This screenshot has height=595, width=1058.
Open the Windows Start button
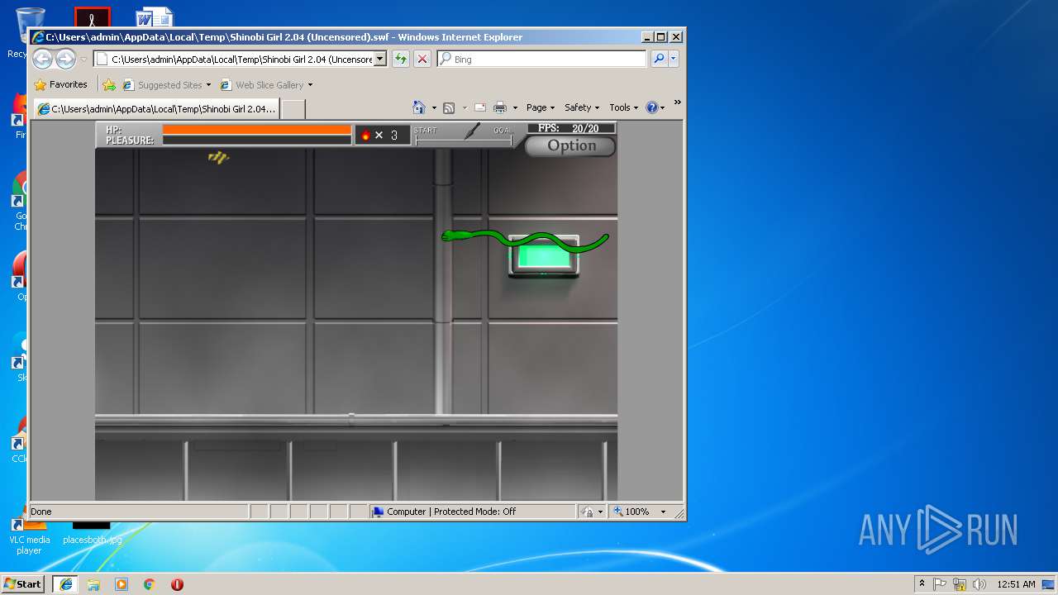pyautogui.click(x=23, y=583)
